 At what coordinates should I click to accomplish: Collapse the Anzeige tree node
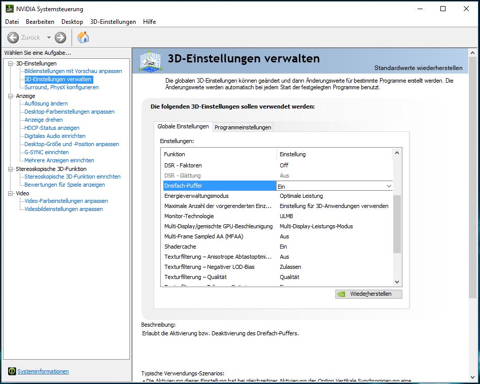pos(11,96)
